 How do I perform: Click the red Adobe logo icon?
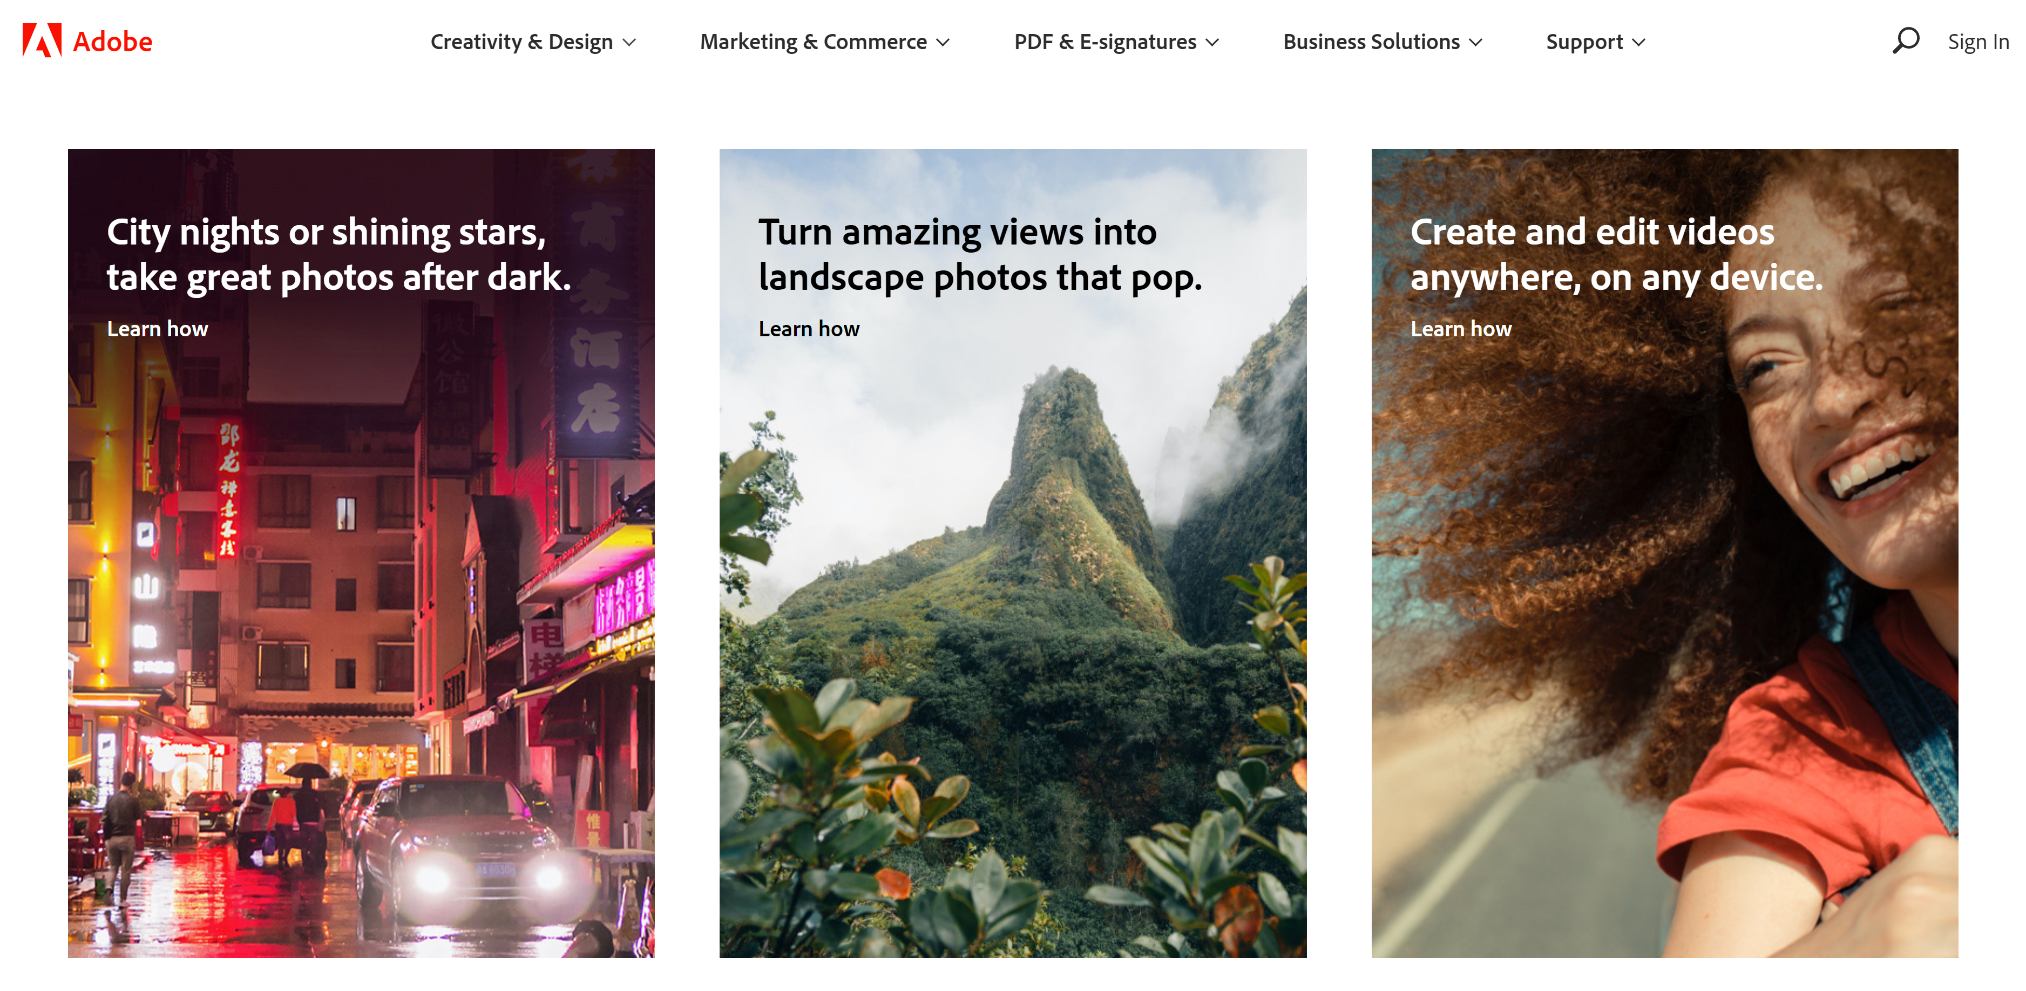click(x=42, y=41)
